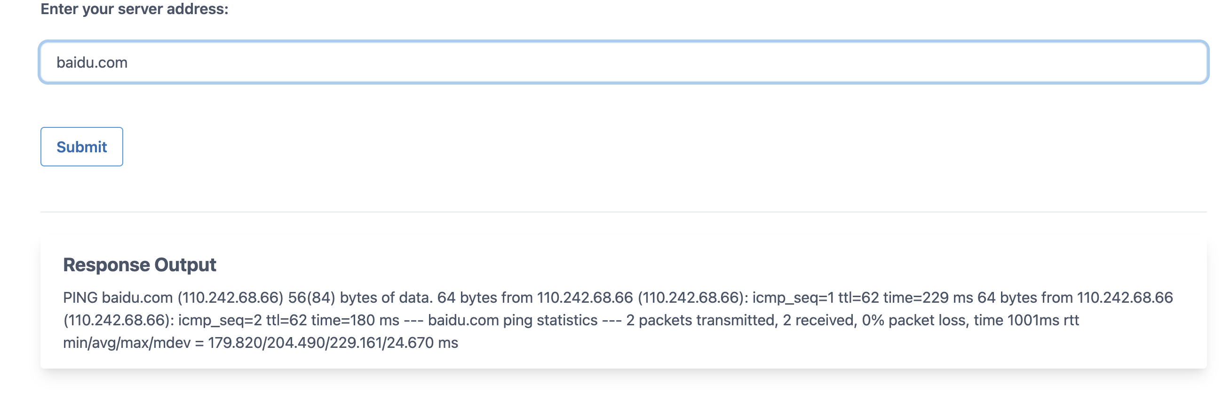Click the "PING baidu.com" text in output
This screenshot has width=1223, height=393.
[118, 298]
